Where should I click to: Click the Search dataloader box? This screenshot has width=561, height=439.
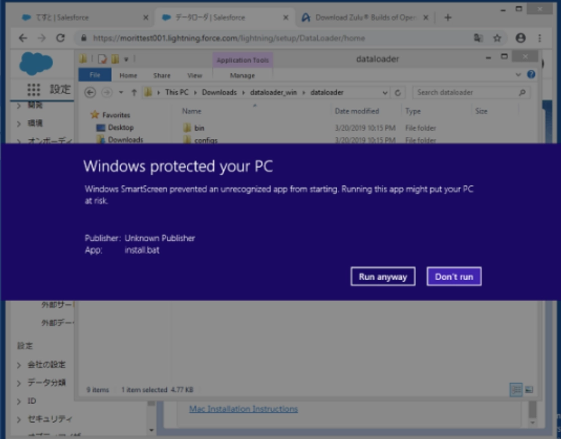pos(471,93)
